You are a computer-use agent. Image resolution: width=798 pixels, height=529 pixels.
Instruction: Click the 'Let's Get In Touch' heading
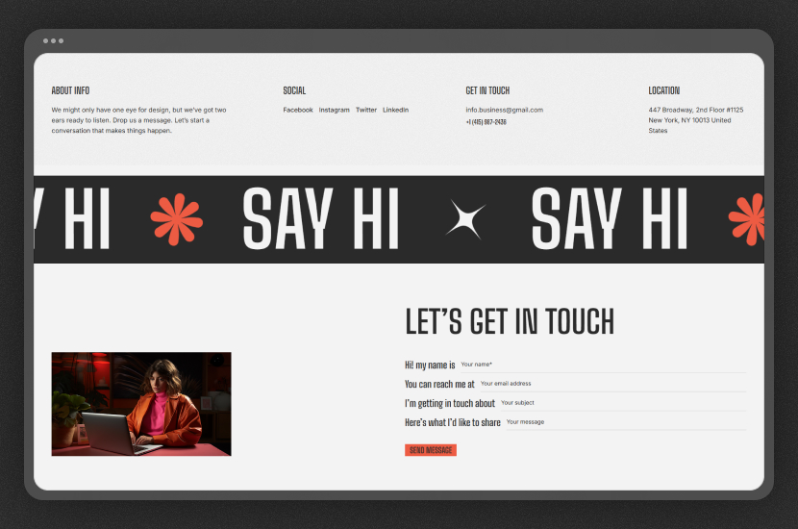click(510, 322)
